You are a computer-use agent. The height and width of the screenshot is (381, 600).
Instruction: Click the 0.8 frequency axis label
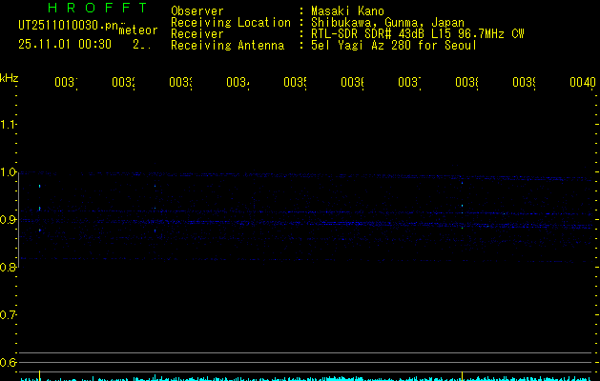click(9, 268)
